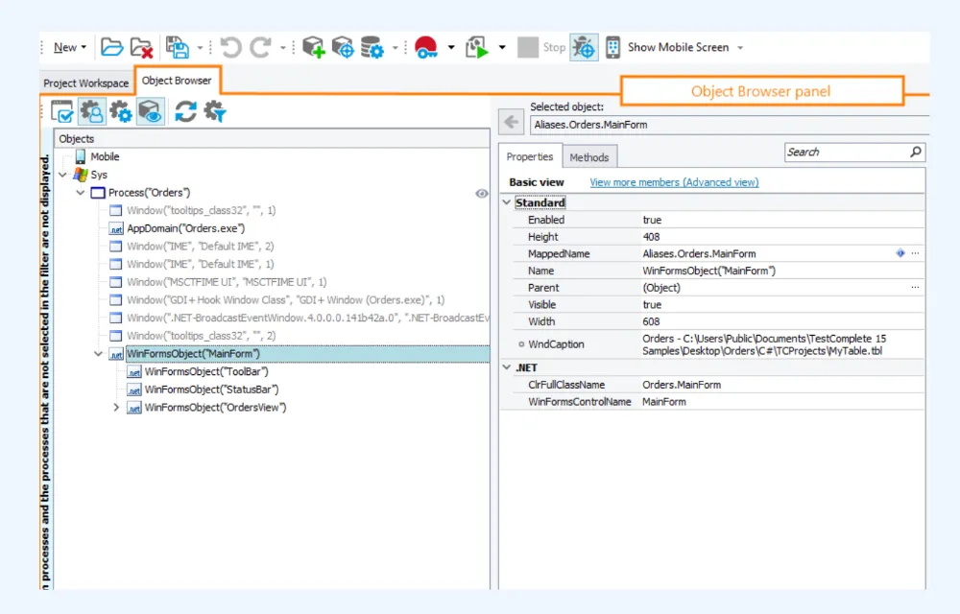Image resolution: width=960 pixels, height=614 pixels.
Task: Click the database settings gear icon
Action: pyautogui.click(x=372, y=47)
